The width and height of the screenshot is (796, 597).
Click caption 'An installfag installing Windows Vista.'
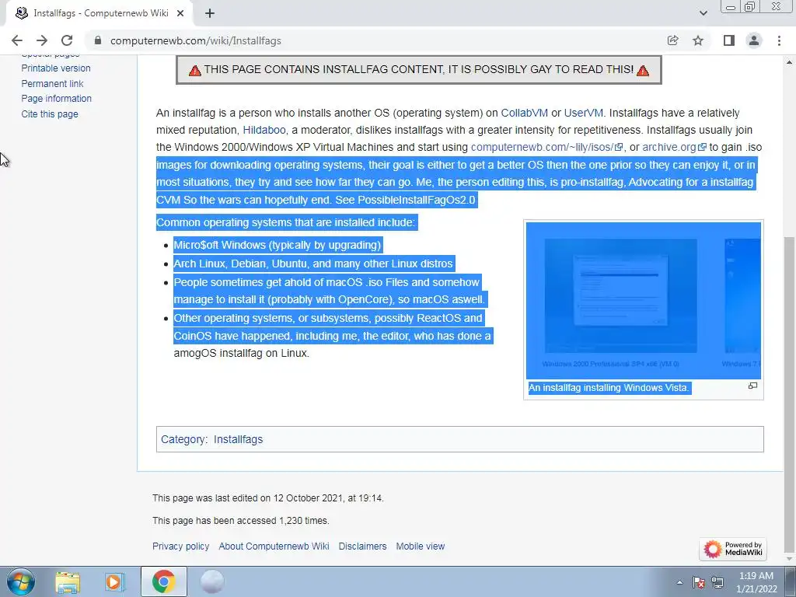[609, 388]
